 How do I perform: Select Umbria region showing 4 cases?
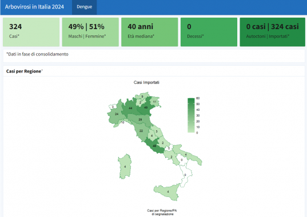pyautogui.click(x=151, y=136)
